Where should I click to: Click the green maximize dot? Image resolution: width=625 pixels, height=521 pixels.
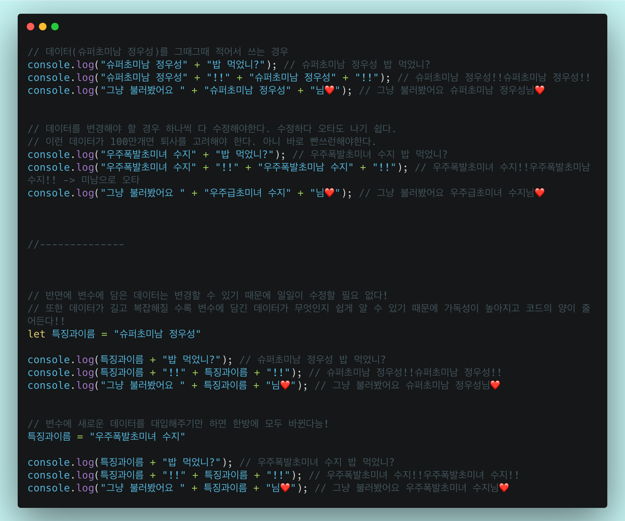(x=55, y=27)
